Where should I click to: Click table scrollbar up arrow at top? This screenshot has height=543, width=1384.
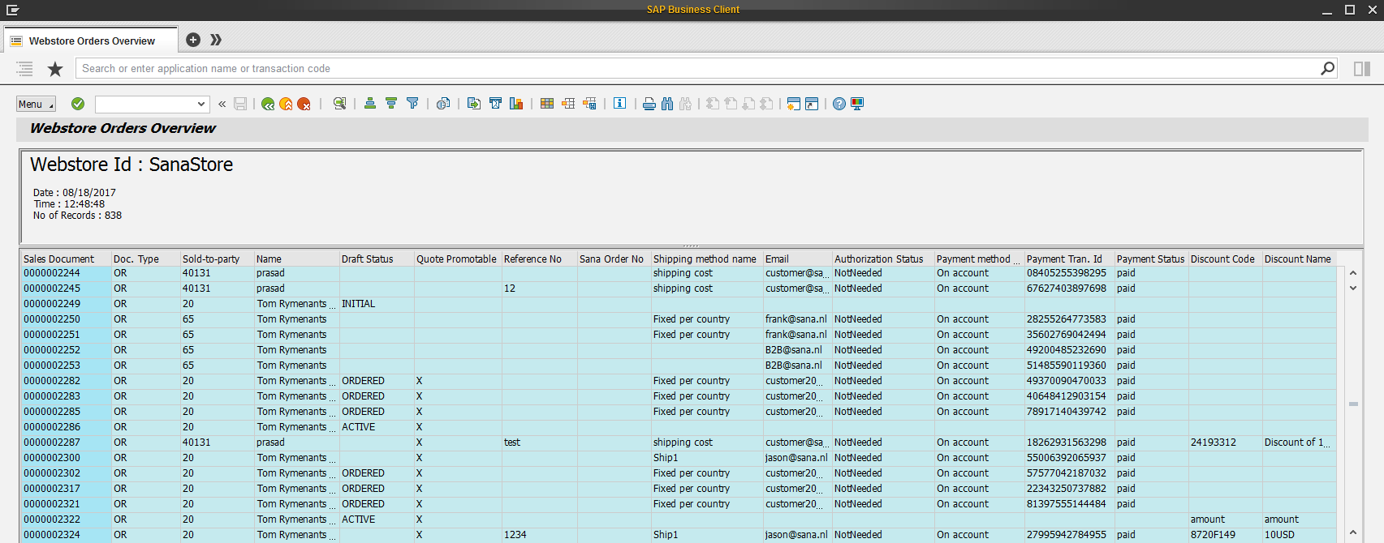(1353, 273)
